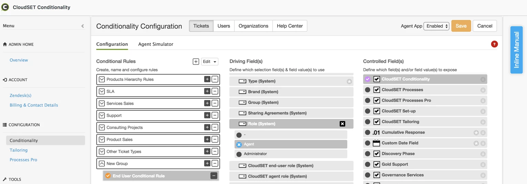Remove the Other Ticket Types group
Screen dimensions: 527x184
tap(215, 152)
